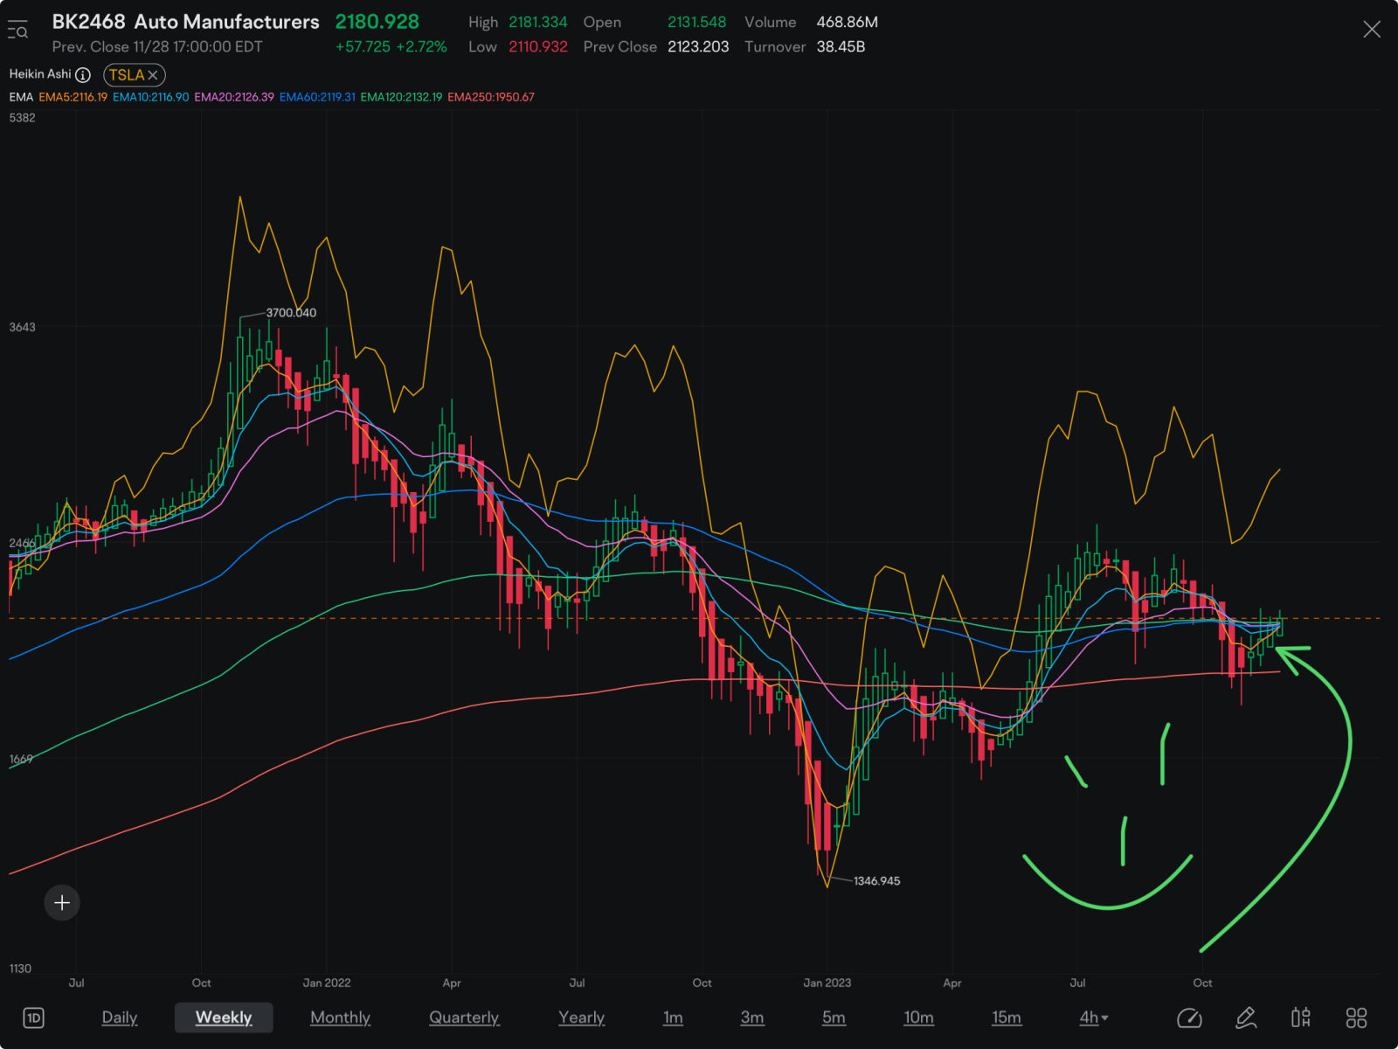Click the 1669 price axis label
1398x1049 pixels.
[21, 760]
